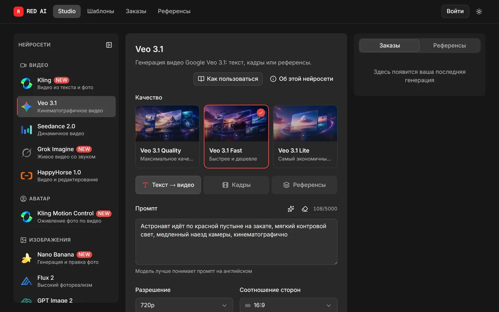Switch mode to Кадры
The width and height of the screenshot is (499, 312).
coord(236,185)
